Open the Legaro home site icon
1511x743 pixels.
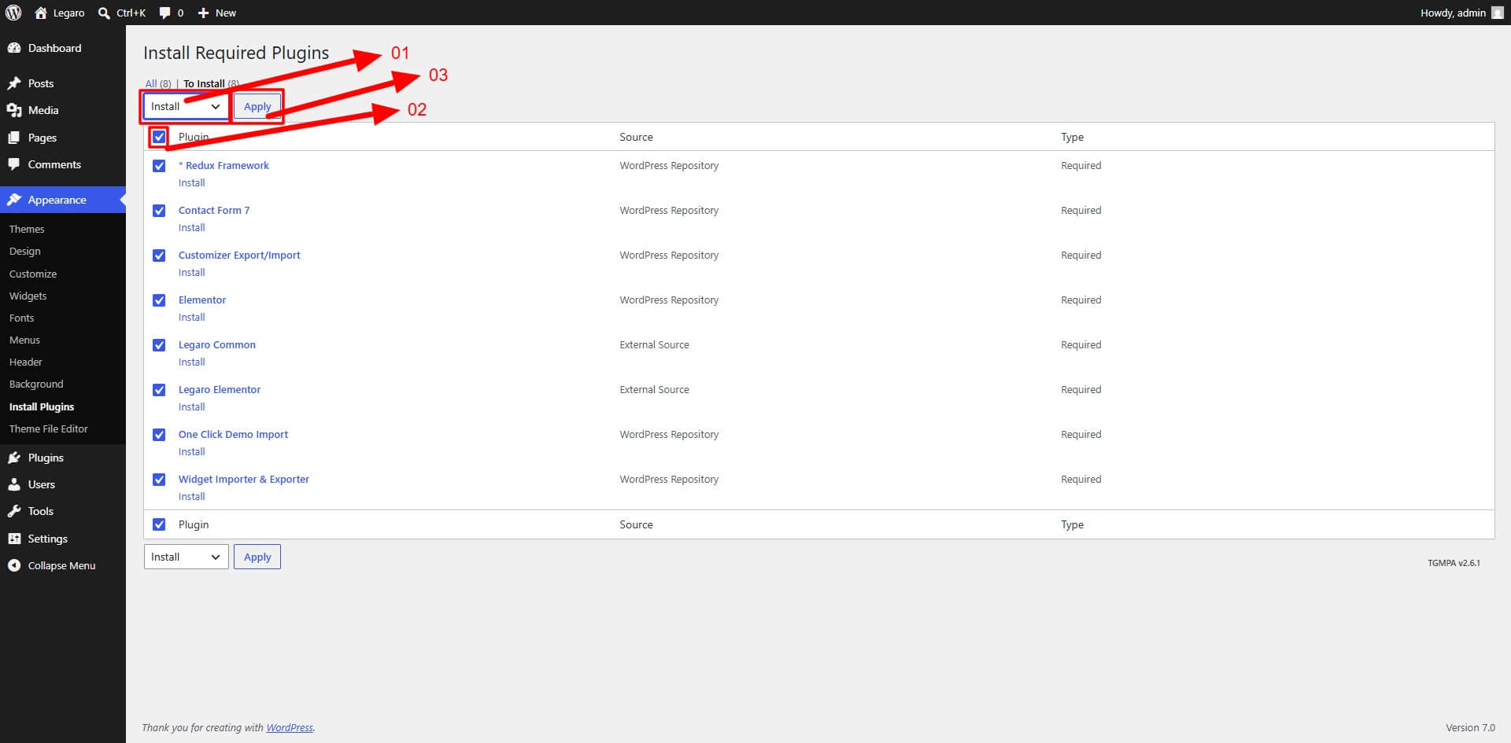(x=41, y=13)
